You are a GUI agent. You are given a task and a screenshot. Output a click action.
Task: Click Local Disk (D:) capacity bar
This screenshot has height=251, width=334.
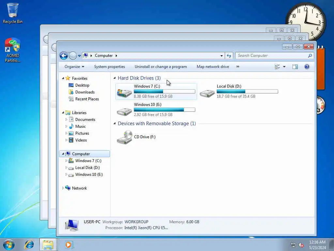247,92
